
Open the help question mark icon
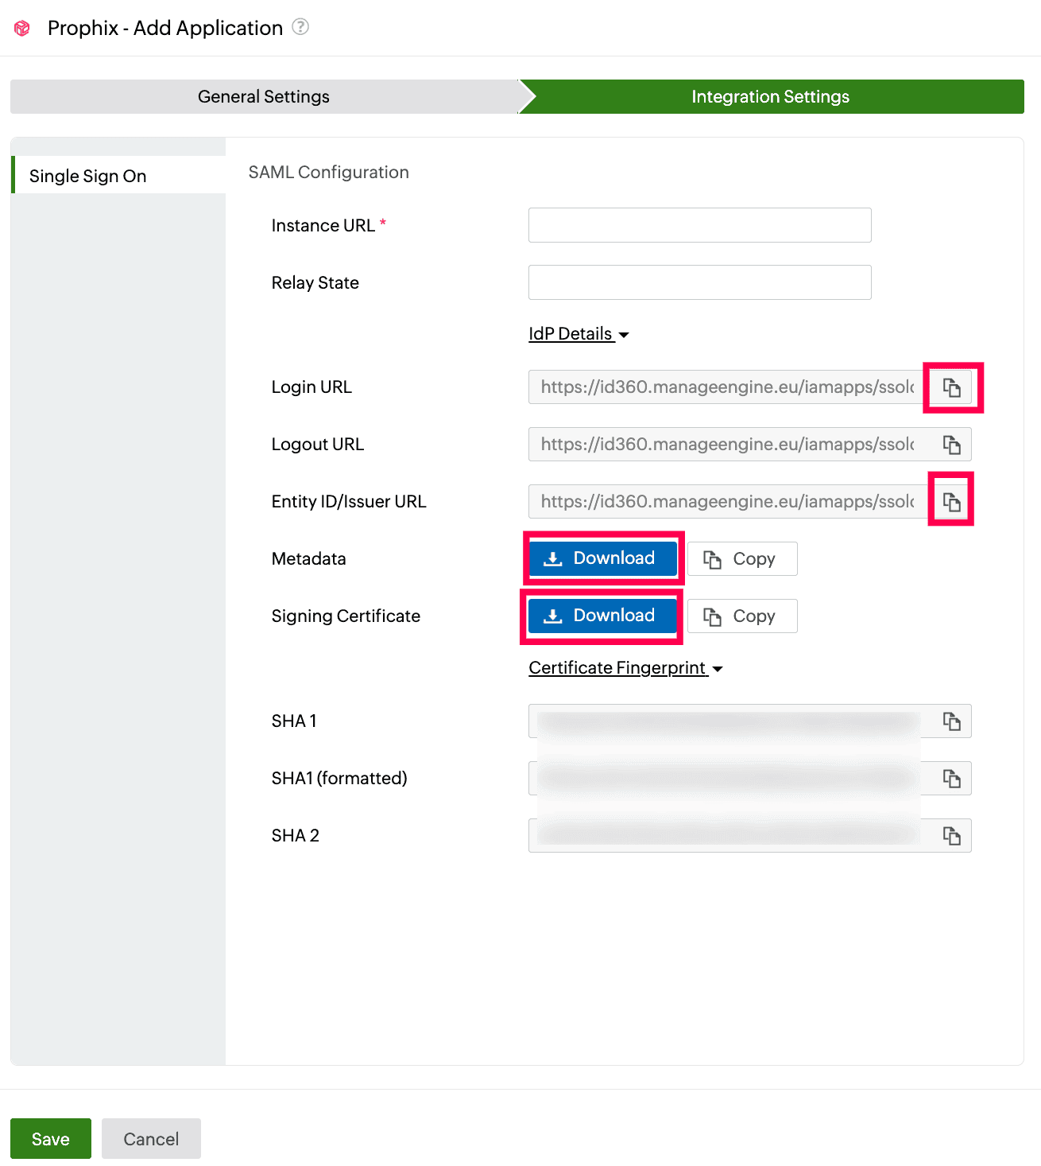coord(300,27)
